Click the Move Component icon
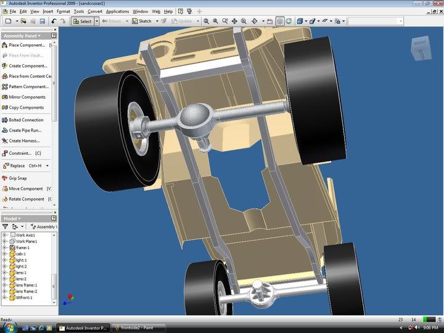 (x=4, y=189)
